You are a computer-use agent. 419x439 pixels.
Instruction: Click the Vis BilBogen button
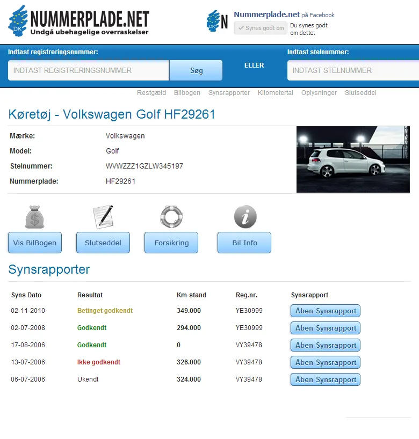(x=35, y=243)
